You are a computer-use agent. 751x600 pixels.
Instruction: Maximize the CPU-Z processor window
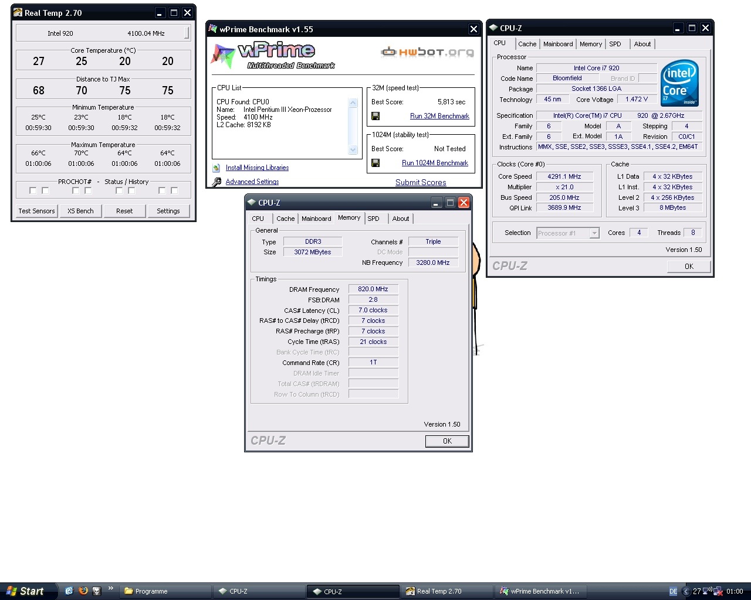click(692, 28)
